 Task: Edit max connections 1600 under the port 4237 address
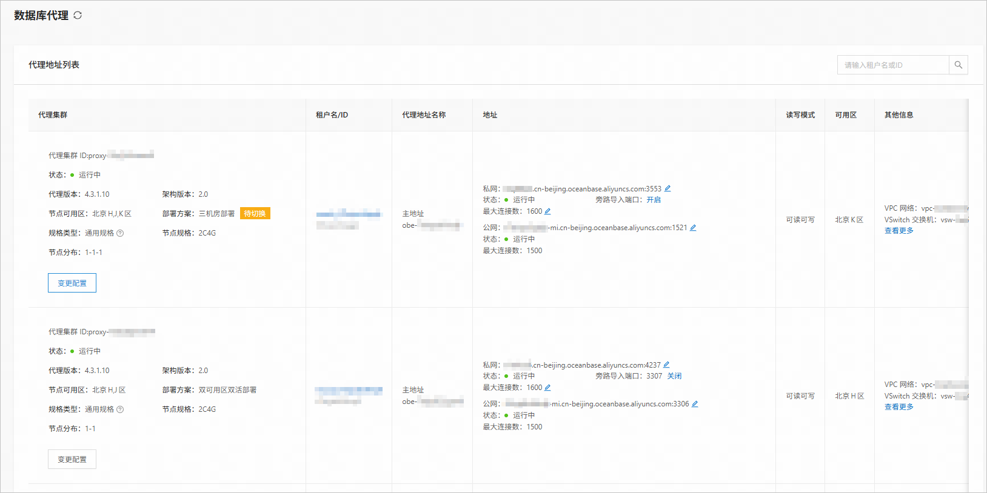click(547, 388)
